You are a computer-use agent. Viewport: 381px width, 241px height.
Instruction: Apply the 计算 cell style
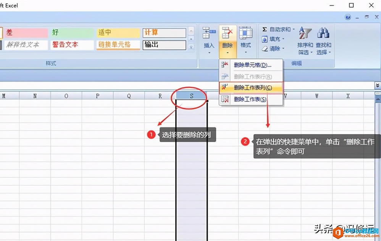(164, 32)
